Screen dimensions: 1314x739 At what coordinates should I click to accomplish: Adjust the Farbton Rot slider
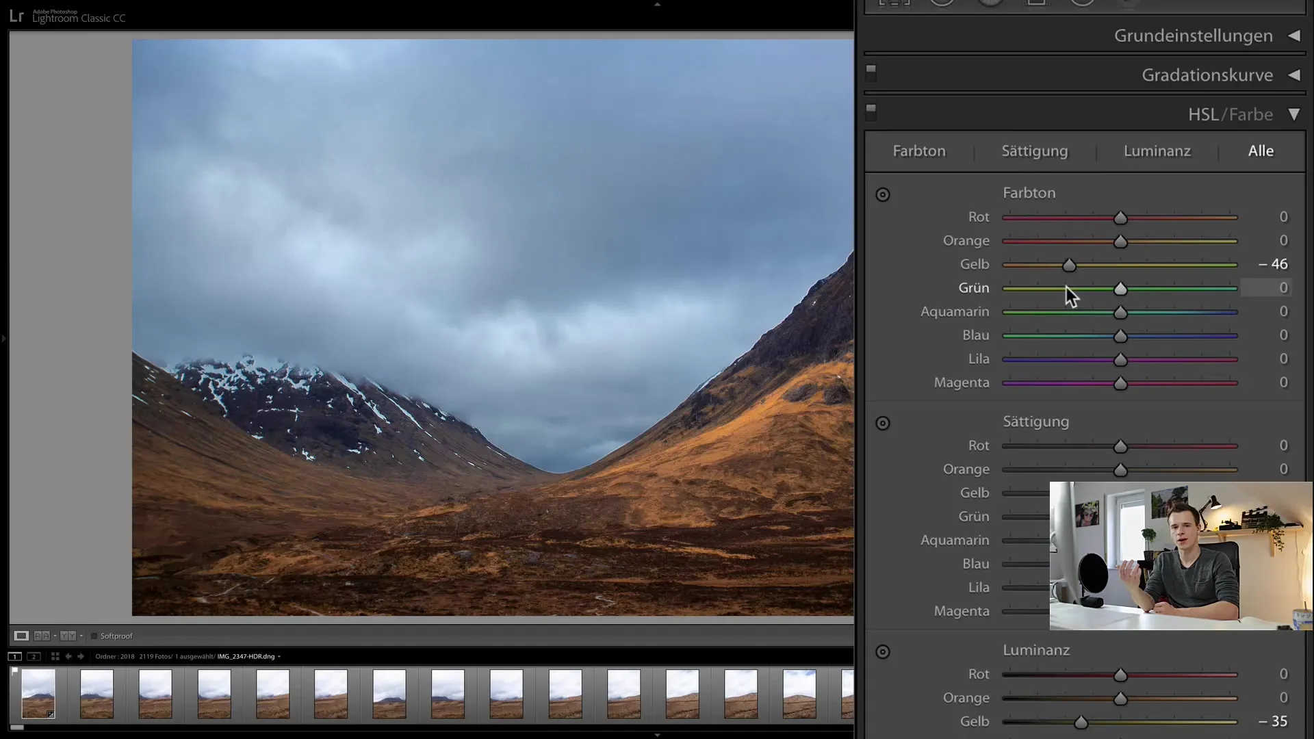click(x=1120, y=218)
